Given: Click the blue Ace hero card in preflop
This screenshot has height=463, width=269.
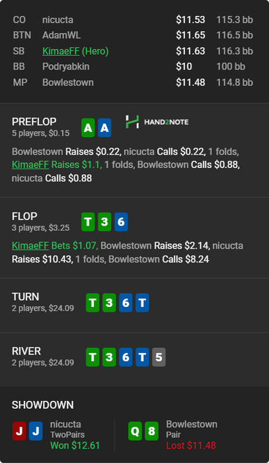Looking at the screenshot, I should (104, 128).
